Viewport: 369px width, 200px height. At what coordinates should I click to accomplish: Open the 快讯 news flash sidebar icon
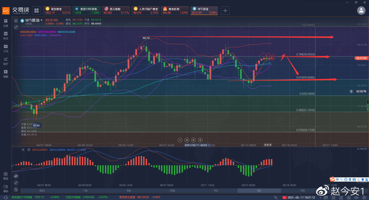pos(6,36)
